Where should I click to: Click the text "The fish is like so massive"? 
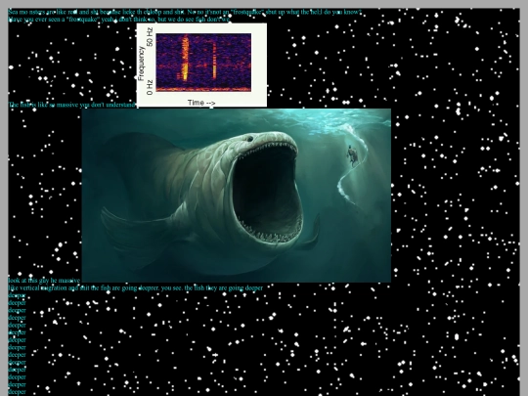(72, 105)
